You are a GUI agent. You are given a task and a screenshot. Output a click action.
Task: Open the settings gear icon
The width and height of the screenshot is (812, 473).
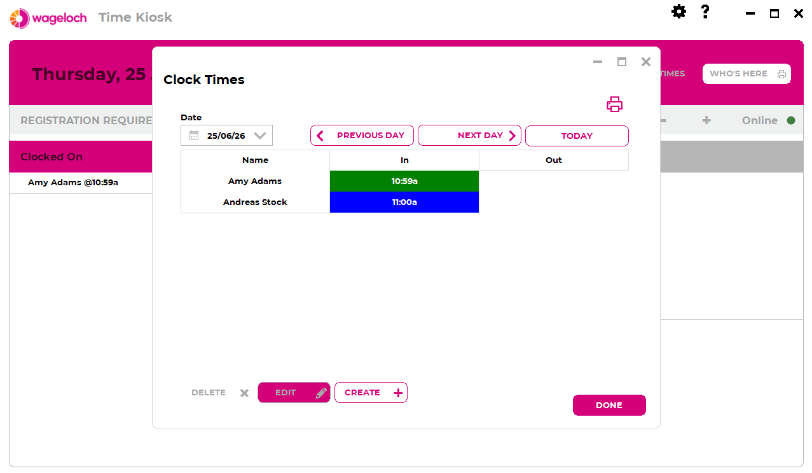[x=679, y=11]
